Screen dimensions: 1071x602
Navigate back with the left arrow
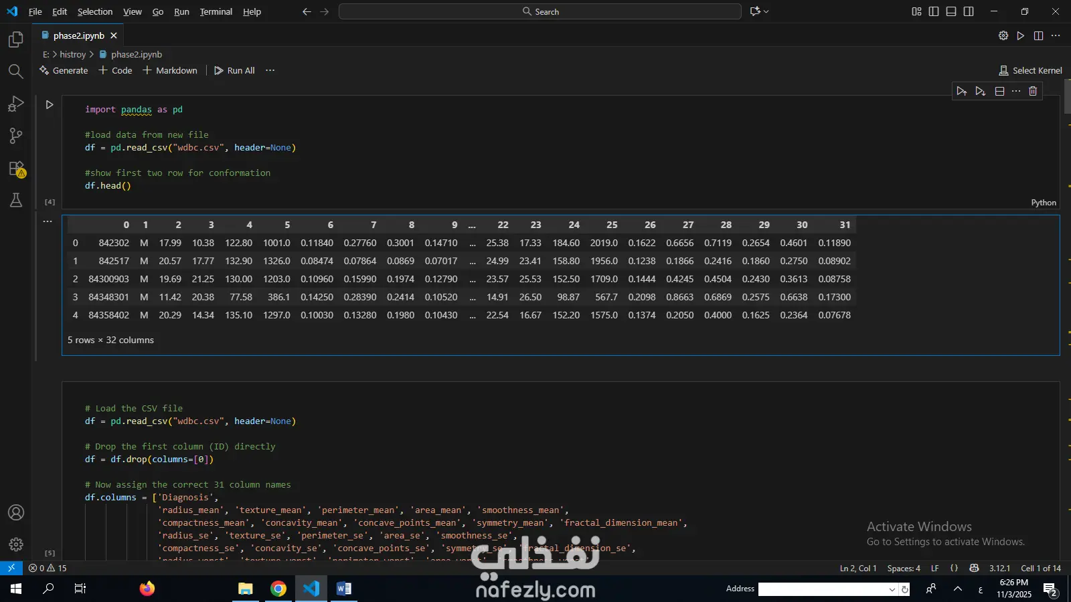pos(307,11)
